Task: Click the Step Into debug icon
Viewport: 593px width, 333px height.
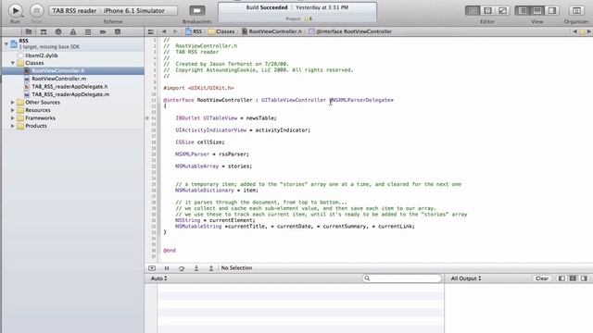Action: [196, 268]
